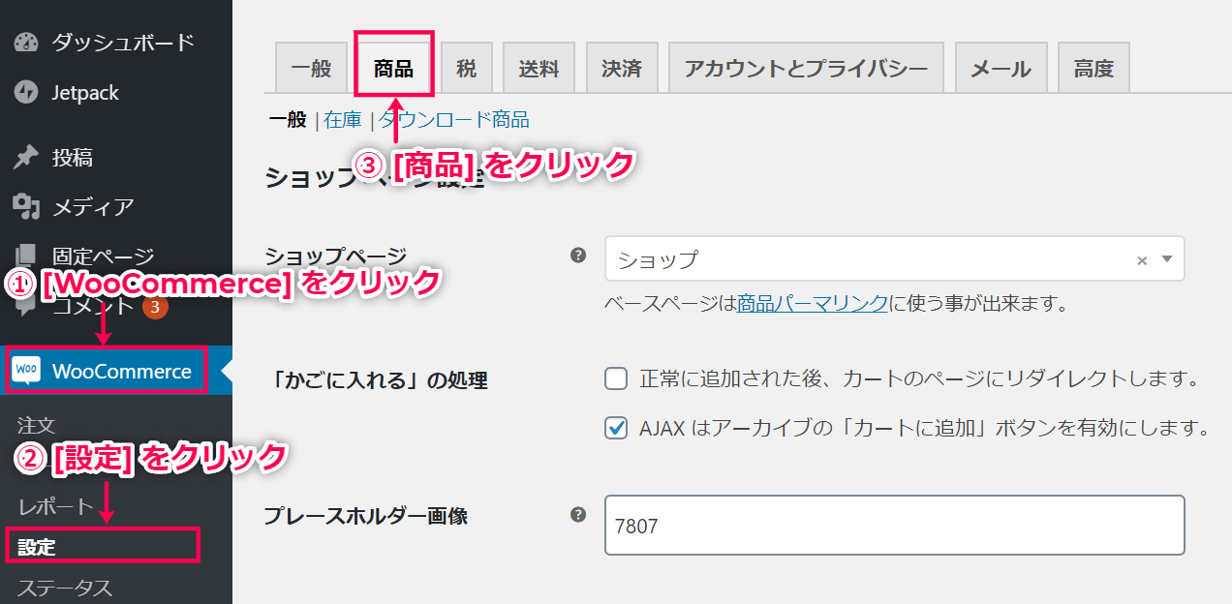The image size is (1232, 604).
Task: Expand the ショップ page dropdown arrow
Action: point(1166,259)
